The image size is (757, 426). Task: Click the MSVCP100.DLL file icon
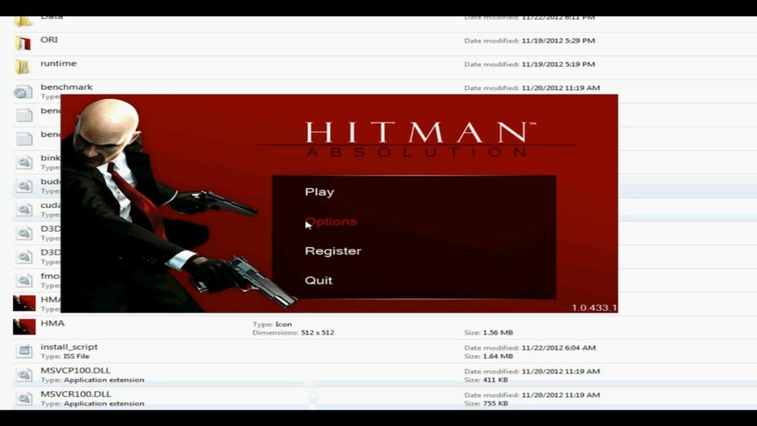coord(24,375)
